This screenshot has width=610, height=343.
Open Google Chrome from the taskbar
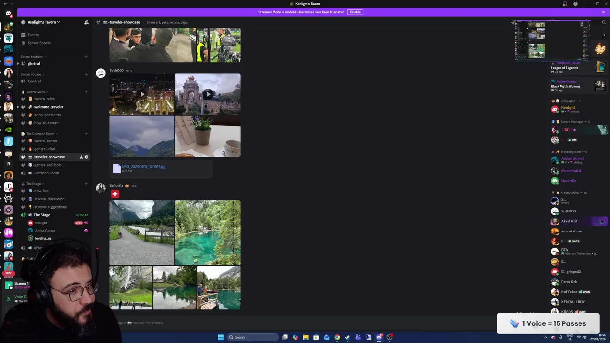(x=337, y=337)
